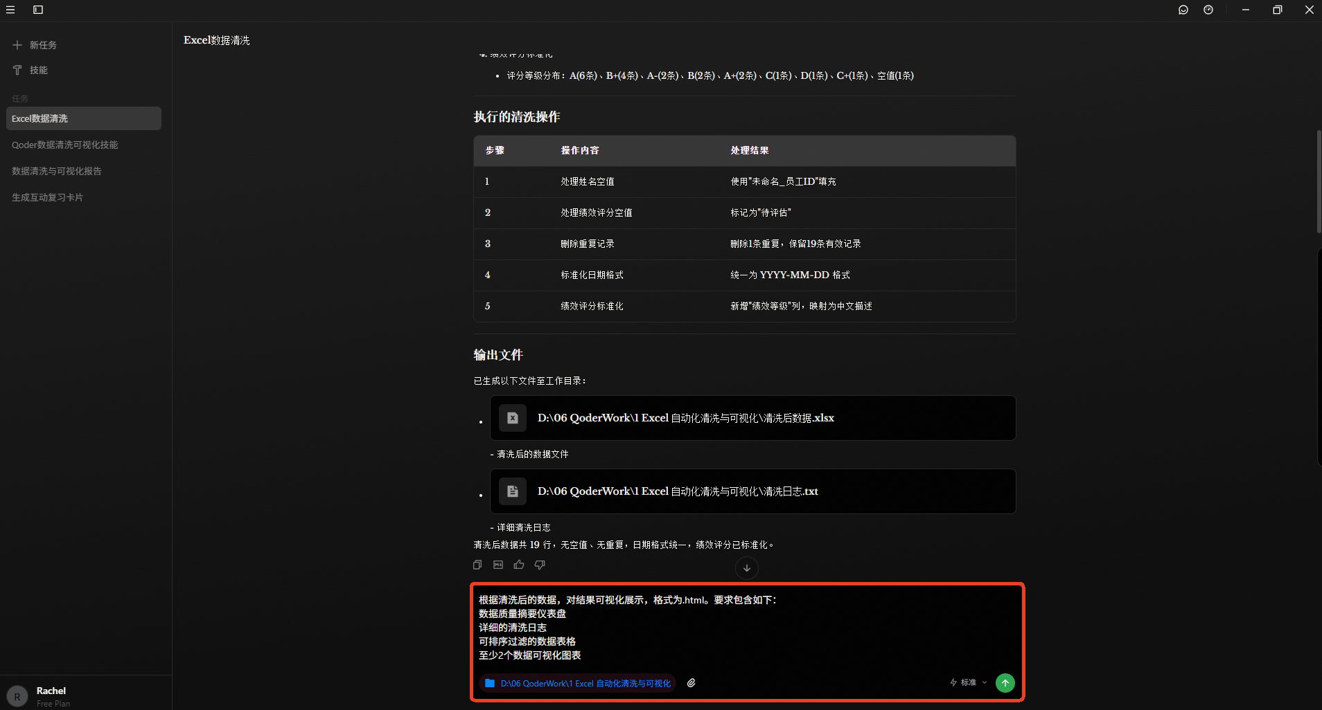Send the message with the green arrow button

[1005, 683]
